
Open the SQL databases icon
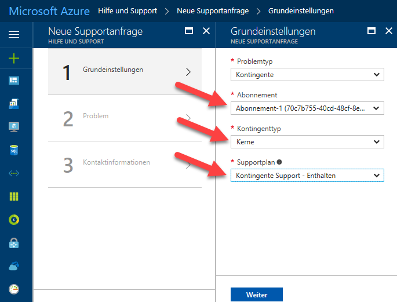click(14, 150)
